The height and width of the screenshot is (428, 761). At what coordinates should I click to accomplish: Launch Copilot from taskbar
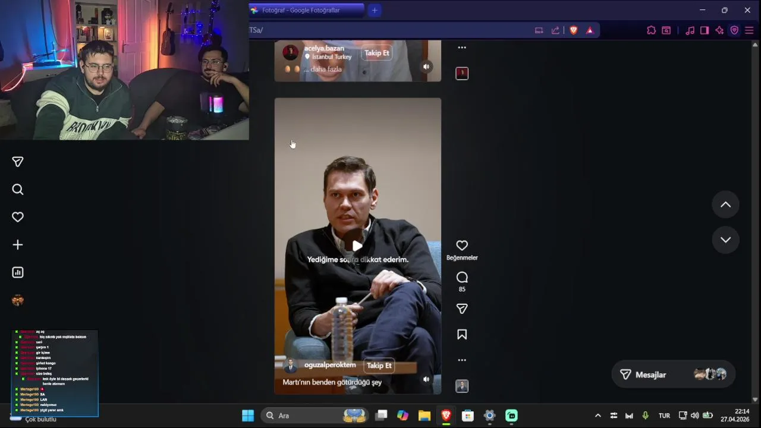403,416
